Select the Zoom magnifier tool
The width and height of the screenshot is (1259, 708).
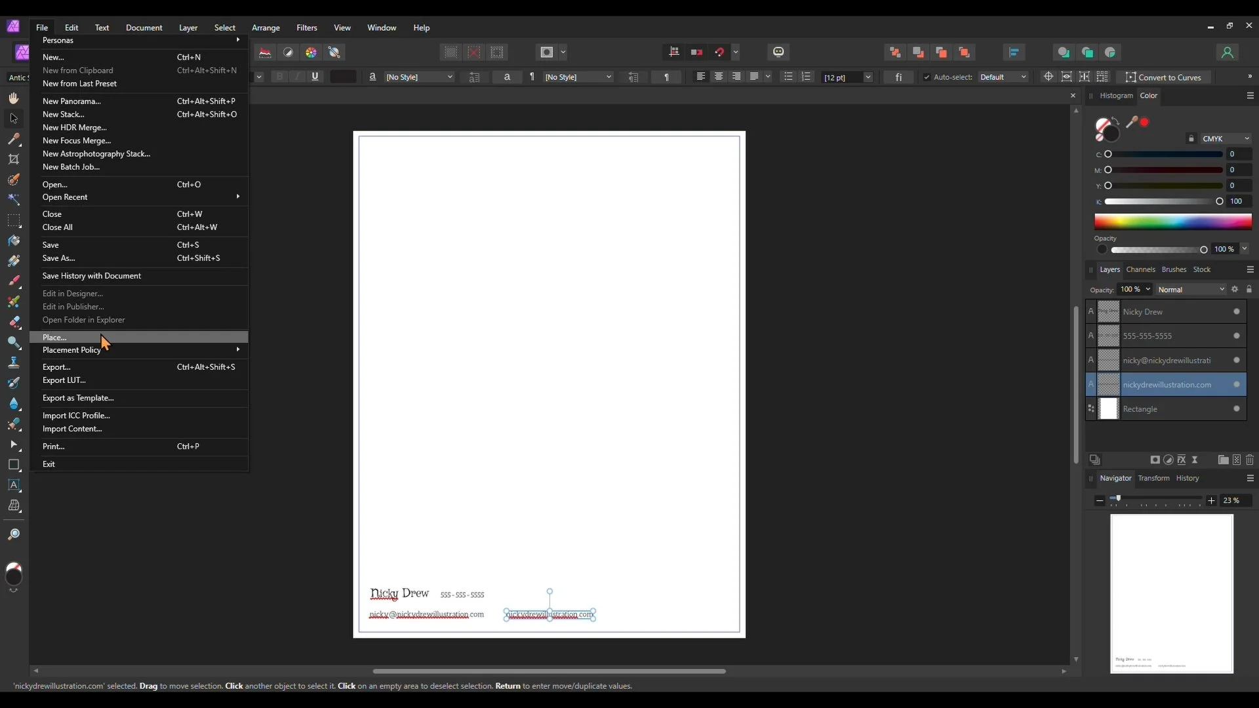(x=14, y=535)
